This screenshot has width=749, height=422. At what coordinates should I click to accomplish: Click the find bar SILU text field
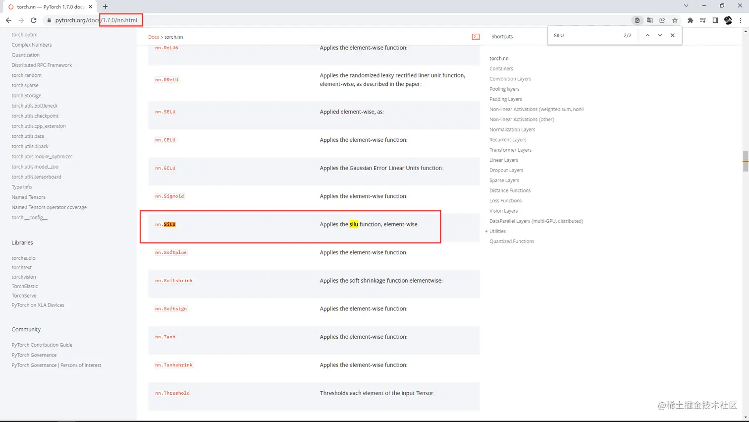(585, 35)
